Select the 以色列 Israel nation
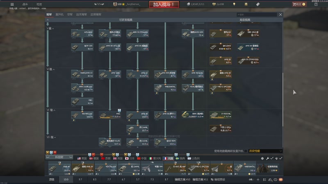 pos(194,159)
